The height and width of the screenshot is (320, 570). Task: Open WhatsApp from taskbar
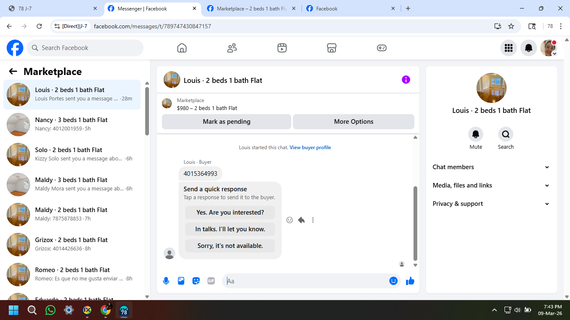[x=50, y=310]
